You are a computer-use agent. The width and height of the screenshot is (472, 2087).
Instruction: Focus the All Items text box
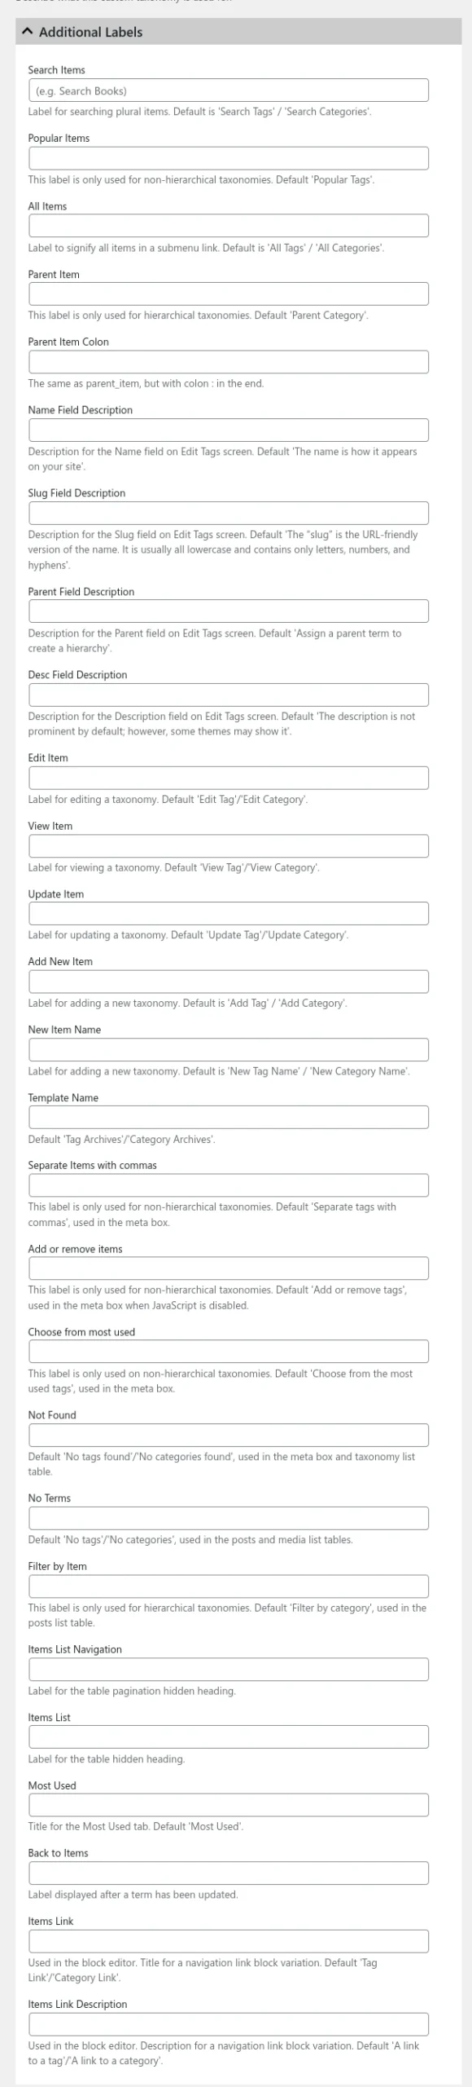tap(229, 227)
